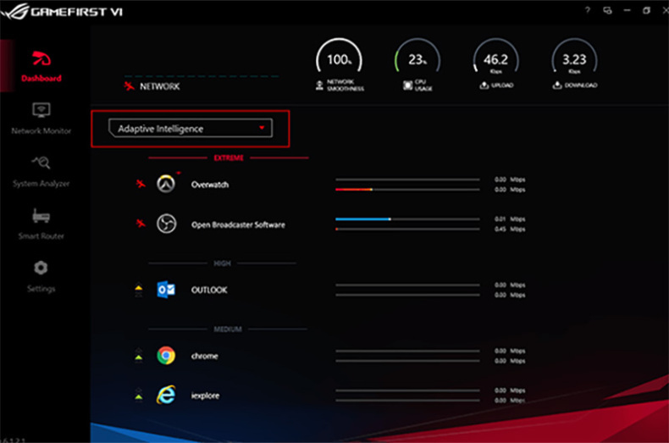Click the Outlook application icon
The image size is (669, 443).
[166, 290]
